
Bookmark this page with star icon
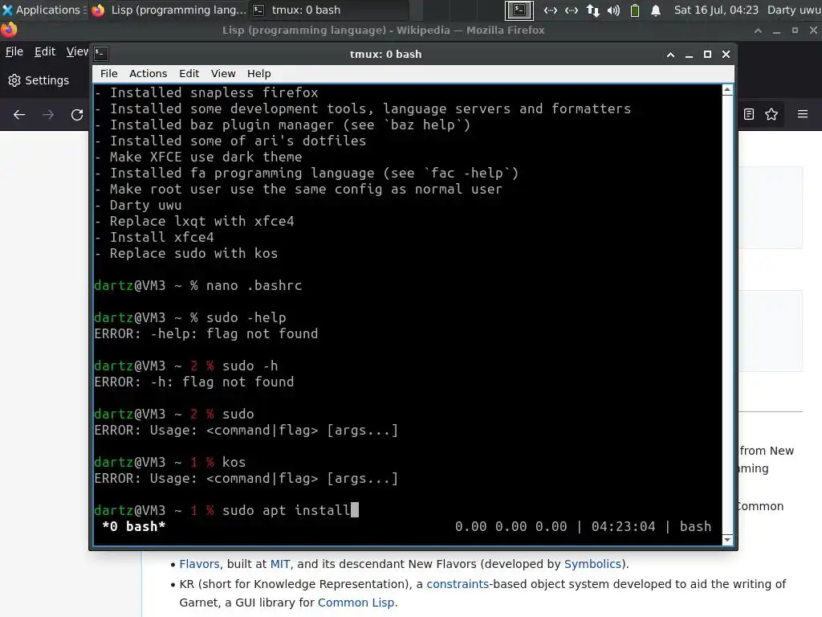point(771,114)
